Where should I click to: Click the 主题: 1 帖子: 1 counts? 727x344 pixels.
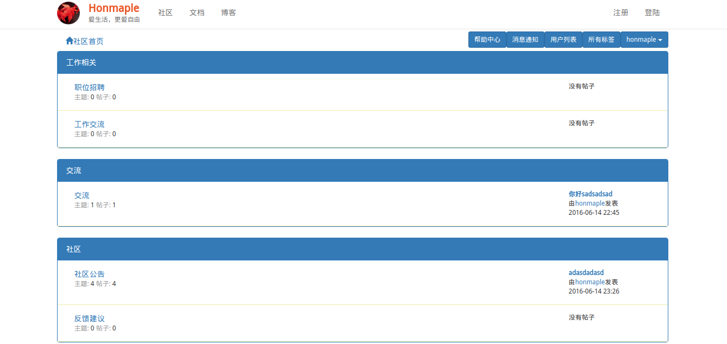(x=95, y=205)
